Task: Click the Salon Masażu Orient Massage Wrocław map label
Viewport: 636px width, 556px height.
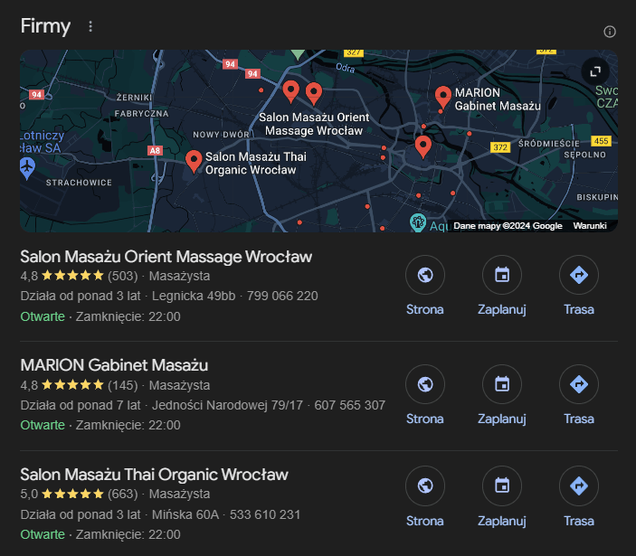Action: 314,124
